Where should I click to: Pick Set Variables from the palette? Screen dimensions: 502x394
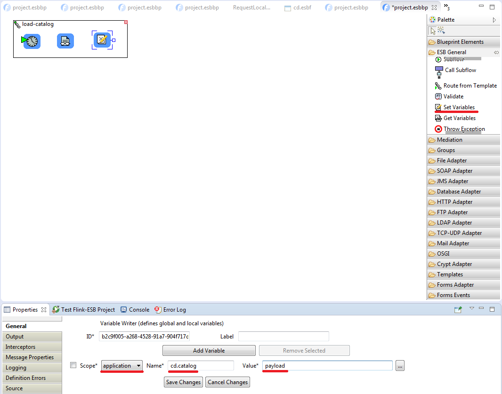[459, 107]
